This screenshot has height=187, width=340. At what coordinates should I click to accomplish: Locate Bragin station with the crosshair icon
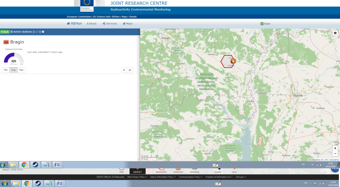pos(124,70)
